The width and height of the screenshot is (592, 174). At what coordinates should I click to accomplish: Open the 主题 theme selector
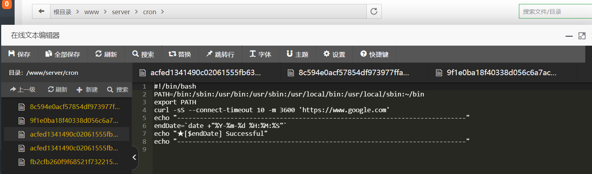click(x=297, y=54)
